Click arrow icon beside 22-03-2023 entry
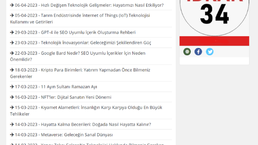 (x=12, y=53)
